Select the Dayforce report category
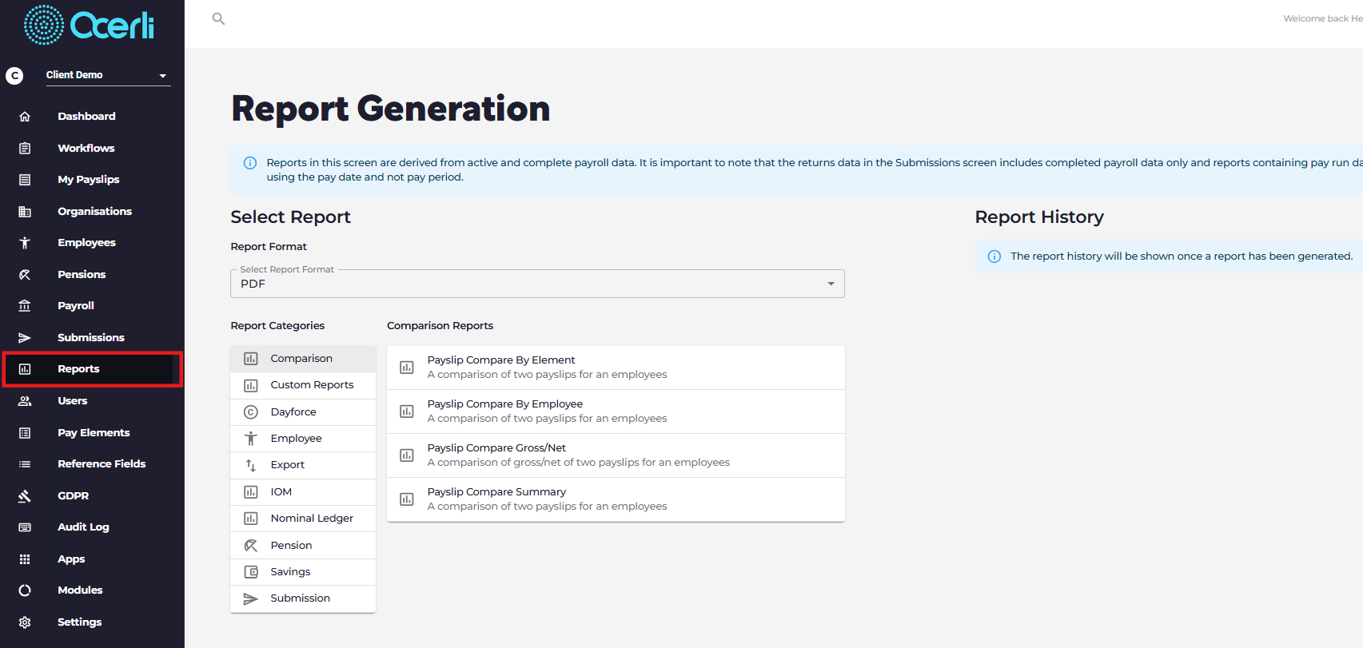 click(303, 412)
